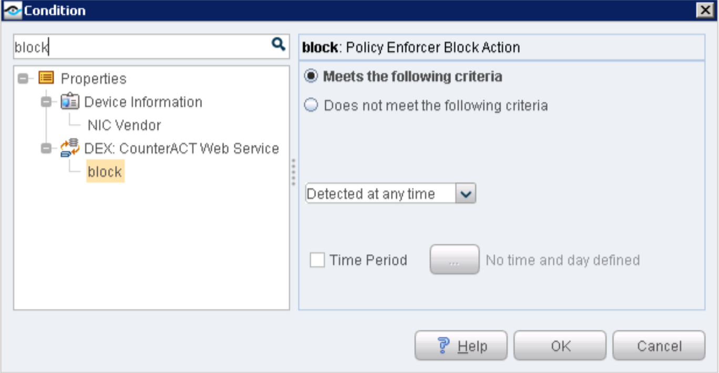Click the time period ellipsis button
The image size is (719, 373).
[454, 260]
